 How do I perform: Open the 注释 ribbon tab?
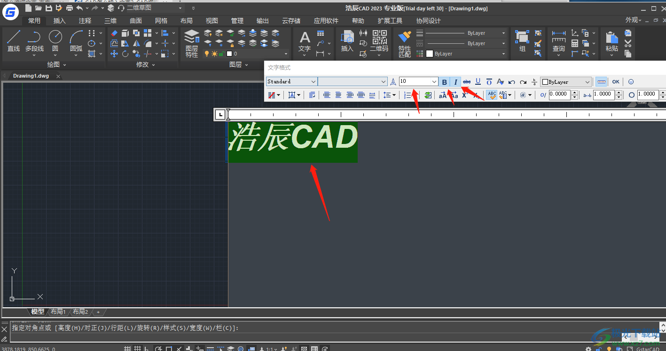coord(85,21)
